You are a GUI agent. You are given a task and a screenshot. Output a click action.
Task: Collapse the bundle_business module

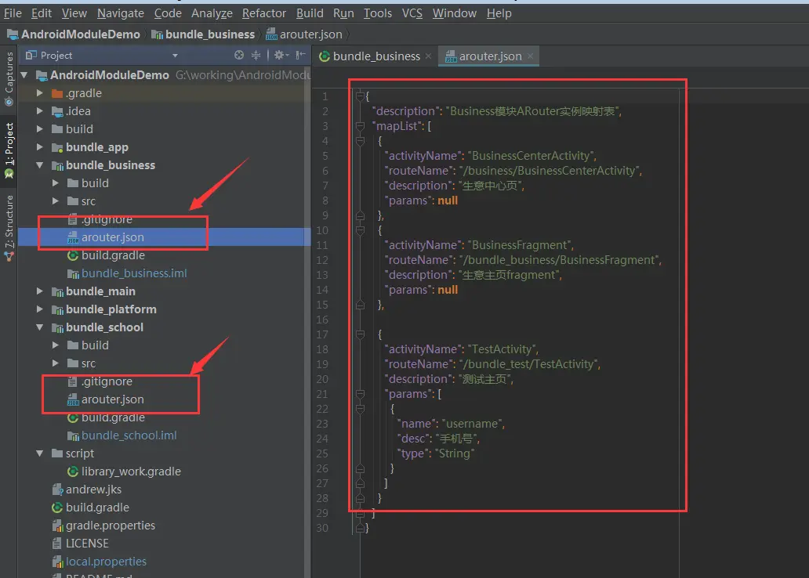tap(40, 165)
